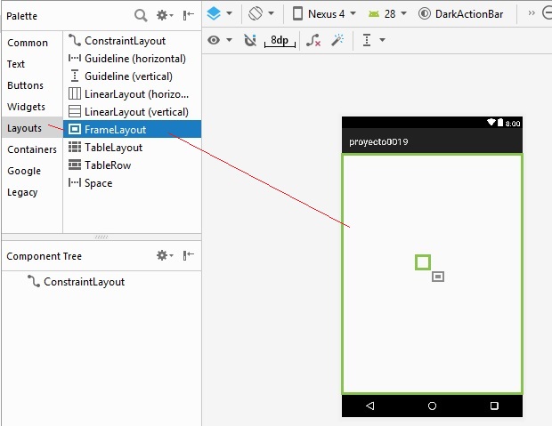
Task: Click the infer constraints magic wand
Action: point(337,41)
